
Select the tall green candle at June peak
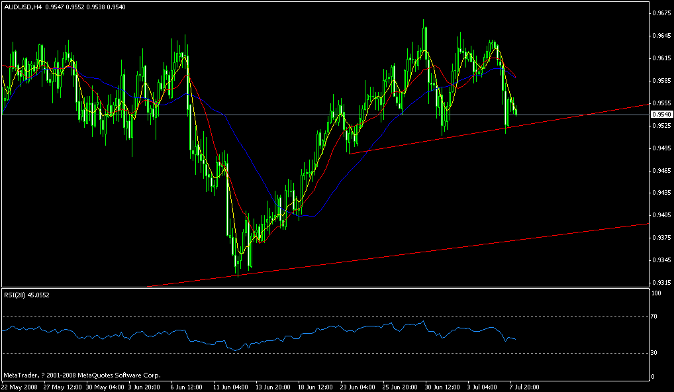pyautogui.click(x=424, y=40)
